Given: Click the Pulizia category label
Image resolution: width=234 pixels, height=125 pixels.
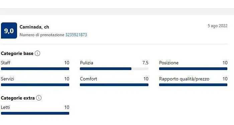Looking at the screenshot, I should coord(87,63).
